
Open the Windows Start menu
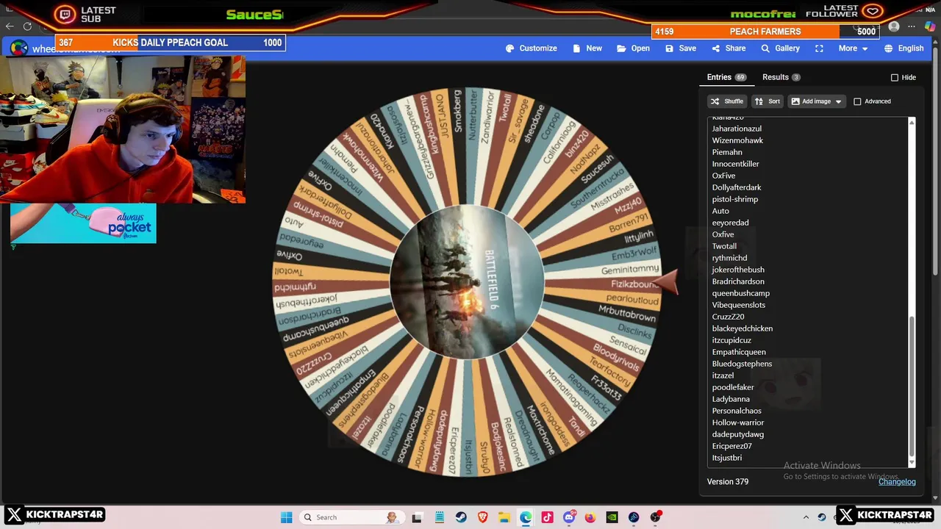click(286, 517)
